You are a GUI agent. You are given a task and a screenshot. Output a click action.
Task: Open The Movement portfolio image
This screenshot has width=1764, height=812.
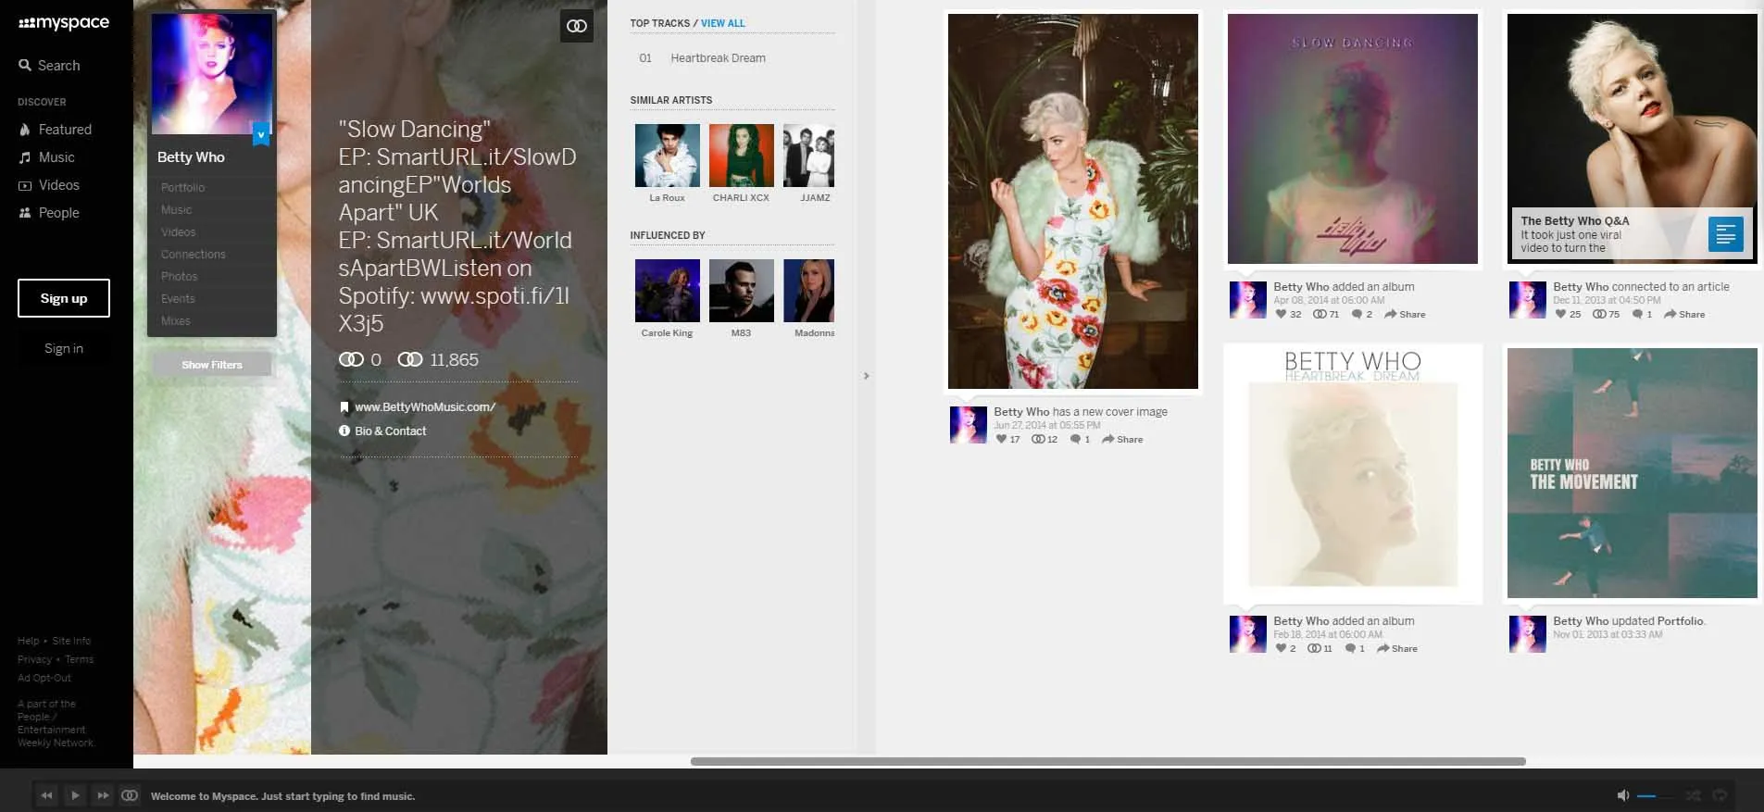pyautogui.click(x=1633, y=473)
